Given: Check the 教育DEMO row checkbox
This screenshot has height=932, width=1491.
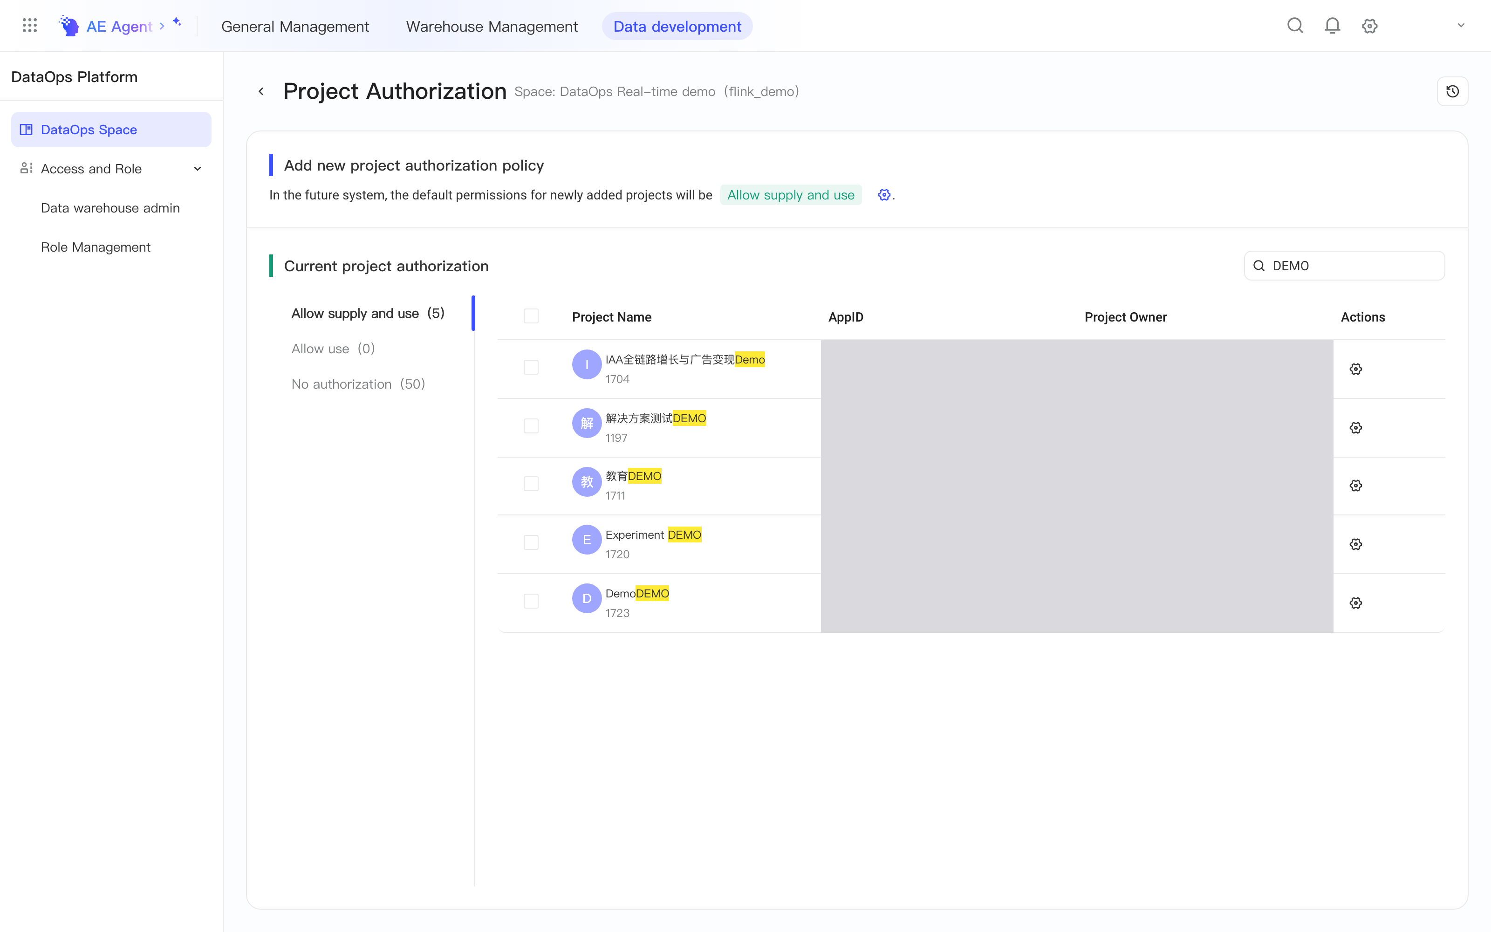Looking at the screenshot, I should tap(531, 484).
